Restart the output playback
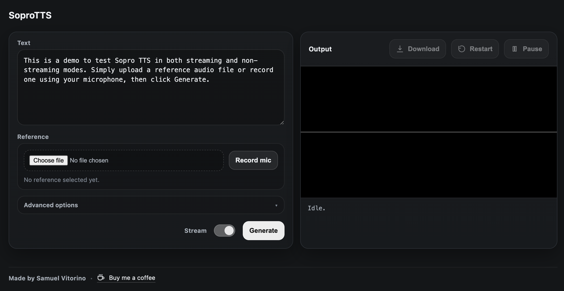This screenshot has width=564, height=291. click(475, 49)
